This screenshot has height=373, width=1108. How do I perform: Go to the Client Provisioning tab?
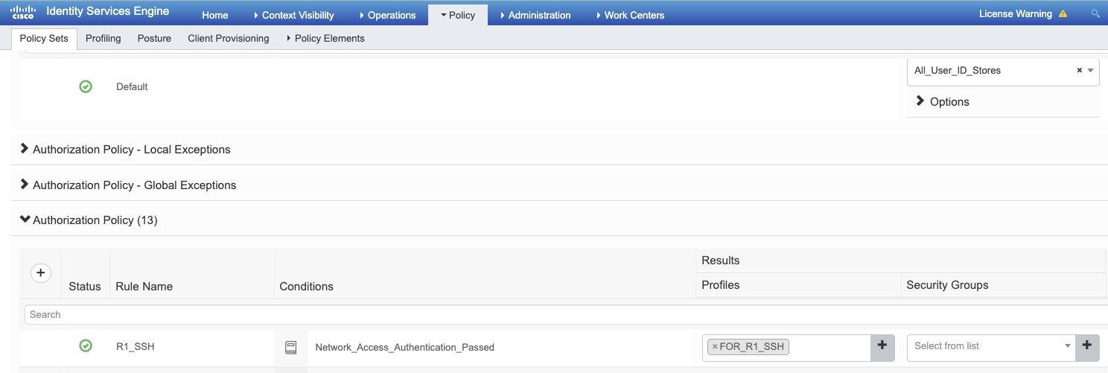click(x=228, y=38)
